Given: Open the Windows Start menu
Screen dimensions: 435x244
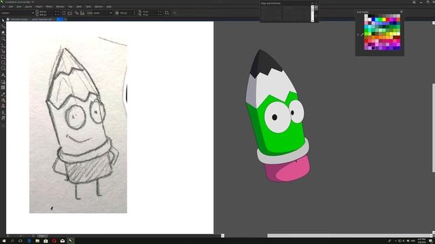Looking at the screenshot, I should (4, 241).
